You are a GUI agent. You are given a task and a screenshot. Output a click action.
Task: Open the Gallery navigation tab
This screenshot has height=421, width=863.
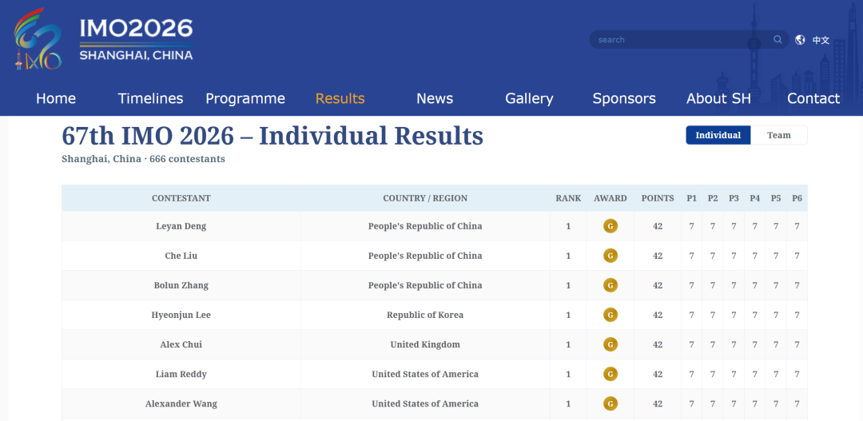(530, 98)
